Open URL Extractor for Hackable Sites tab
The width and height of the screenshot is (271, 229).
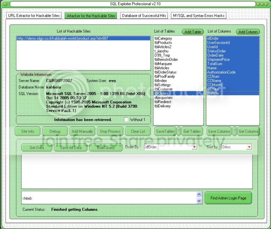click(34, 16)
